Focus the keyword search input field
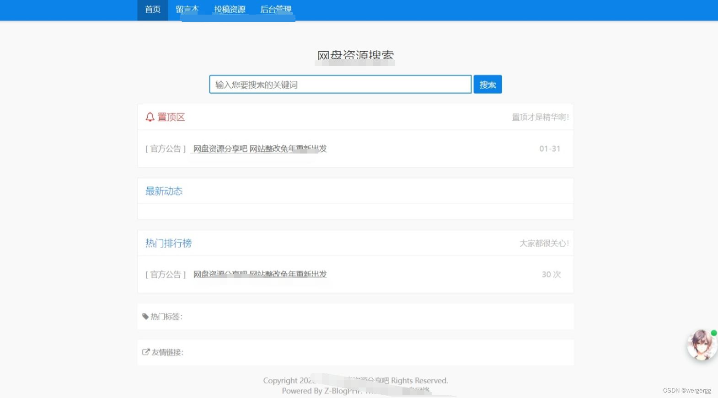718x398 pixels. 340,85
